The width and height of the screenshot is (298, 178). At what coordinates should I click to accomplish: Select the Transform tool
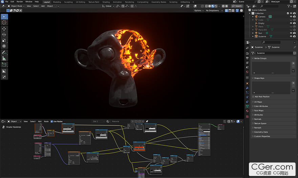coord(4,46)
